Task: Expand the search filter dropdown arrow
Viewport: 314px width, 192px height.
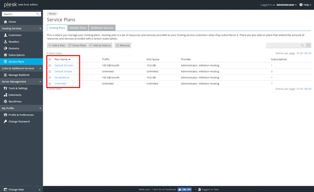Action: [308, 45]
